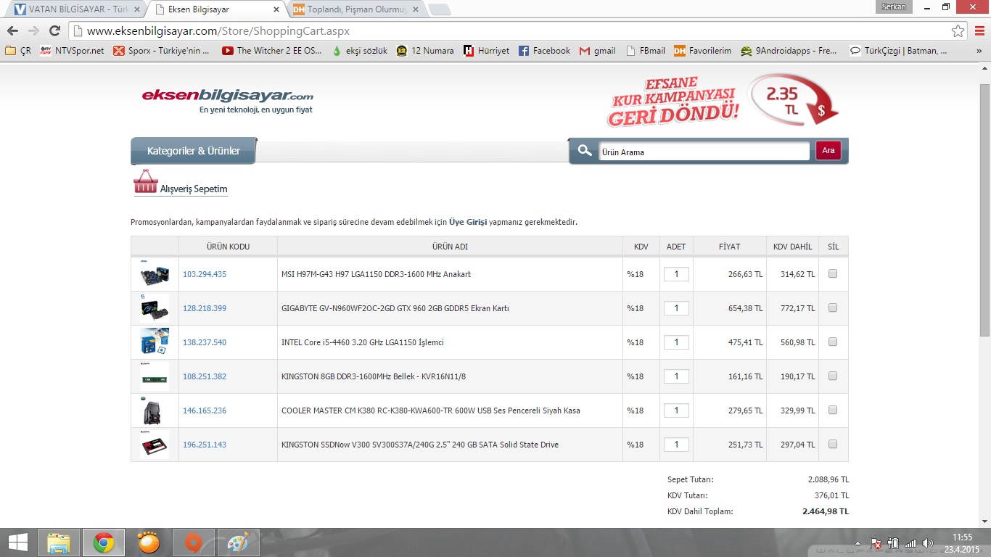Open the Chrome menu hamburger icon
The width and height of the screenshot is (991, 557).
tap(979, 31)
